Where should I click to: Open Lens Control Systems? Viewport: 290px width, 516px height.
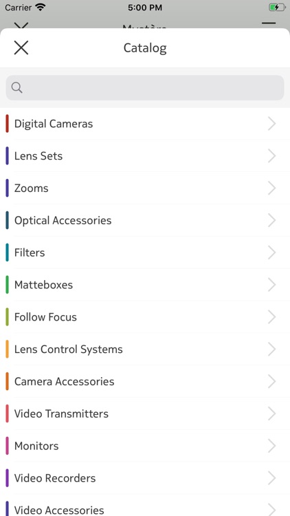coord(145,349)
